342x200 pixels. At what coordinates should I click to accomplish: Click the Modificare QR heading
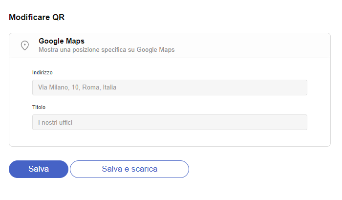click(37, 17)
